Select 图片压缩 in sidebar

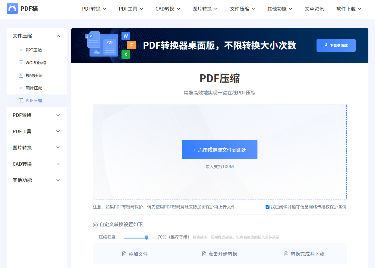37,88
